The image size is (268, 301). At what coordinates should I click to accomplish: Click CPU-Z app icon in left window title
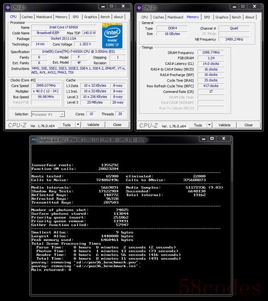8,8
